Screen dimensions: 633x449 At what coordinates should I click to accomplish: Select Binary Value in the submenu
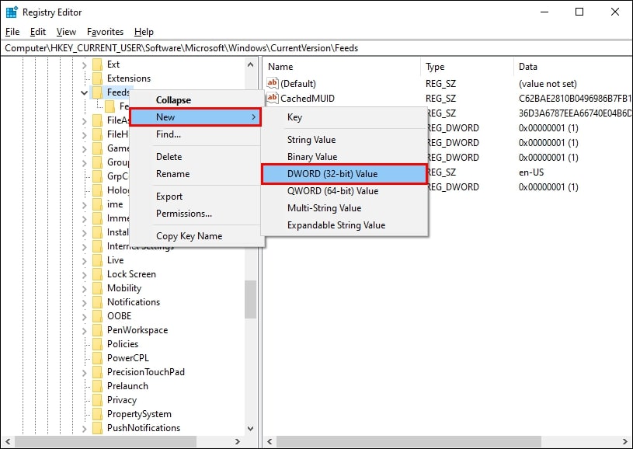point(344,157)
